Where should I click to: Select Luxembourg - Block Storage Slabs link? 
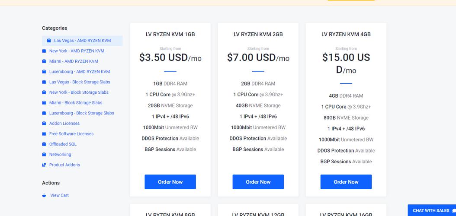(81, 113)
